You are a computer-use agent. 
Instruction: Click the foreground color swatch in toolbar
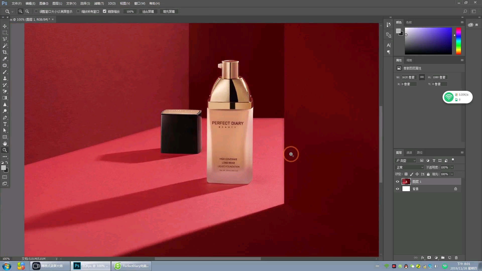pyautogui.click(x=4, y=168)
